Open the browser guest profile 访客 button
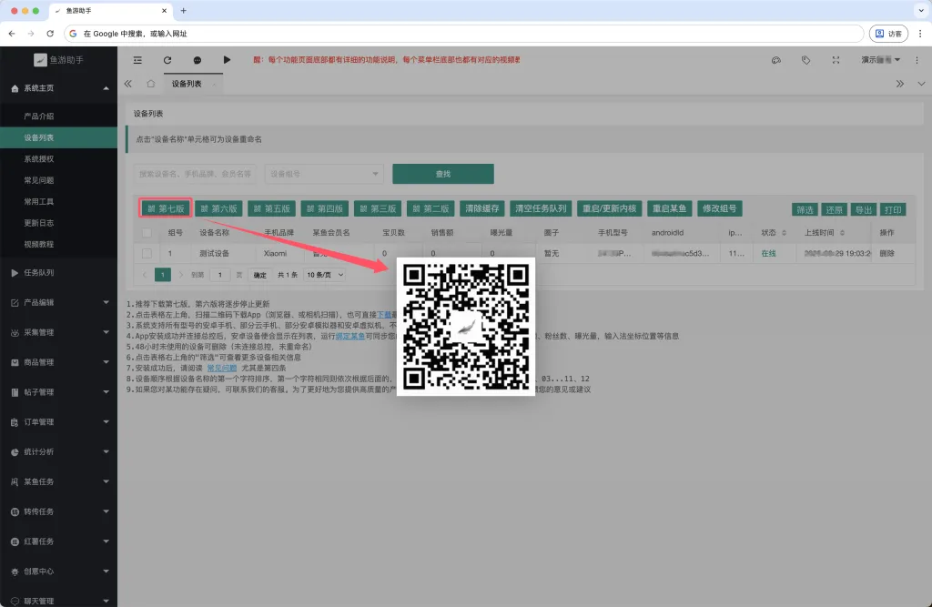 point(888,34)
